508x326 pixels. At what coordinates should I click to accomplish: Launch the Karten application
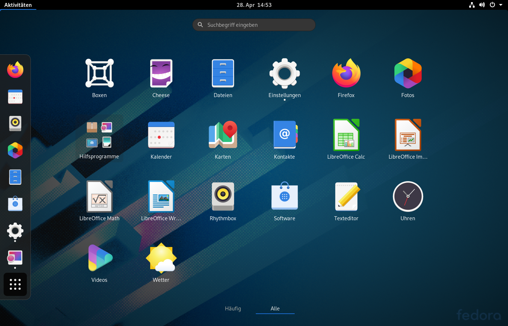tap(222, 135)
